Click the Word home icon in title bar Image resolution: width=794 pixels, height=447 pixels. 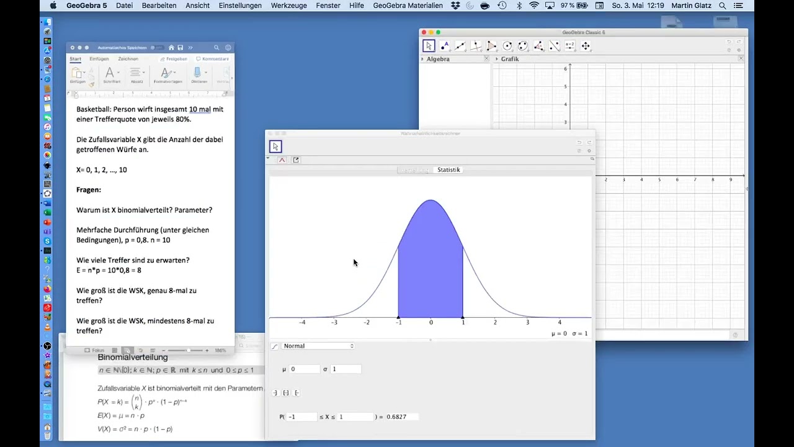[171, 48]
